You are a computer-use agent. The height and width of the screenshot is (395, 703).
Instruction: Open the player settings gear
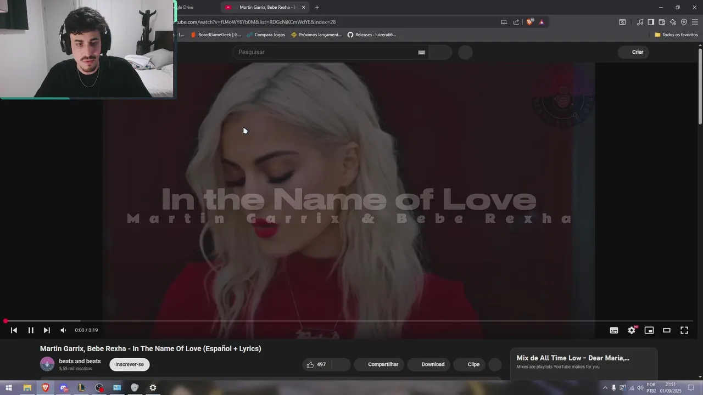click(632, 330)
